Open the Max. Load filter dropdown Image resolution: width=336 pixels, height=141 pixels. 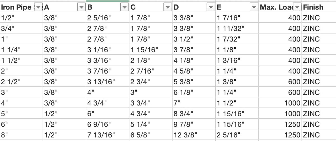[297, 7]
